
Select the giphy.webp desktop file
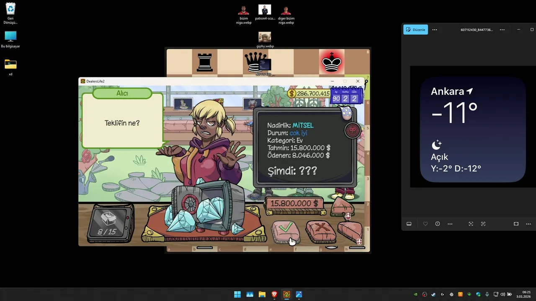point(265,40)
